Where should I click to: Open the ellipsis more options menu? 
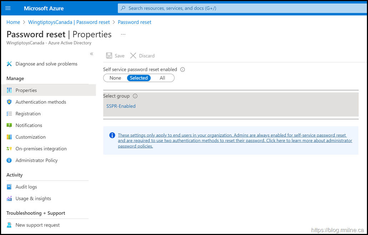[123, 34]
